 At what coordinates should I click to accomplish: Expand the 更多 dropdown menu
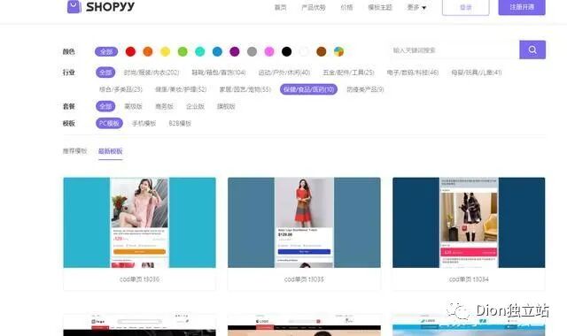coord(416,7)
